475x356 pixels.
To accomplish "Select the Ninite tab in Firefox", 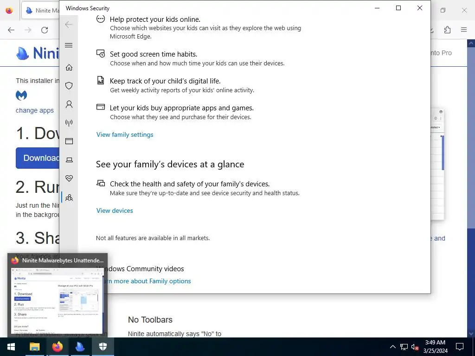I will tap(41, 11).
